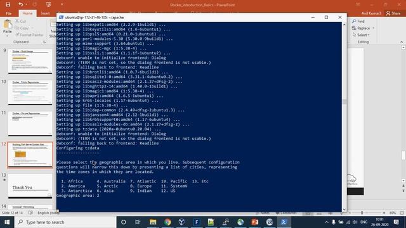The width and height of the screenshot is (406, 228).
Task: Copy the selection with Copy button
Action: (x=22, y=28)
